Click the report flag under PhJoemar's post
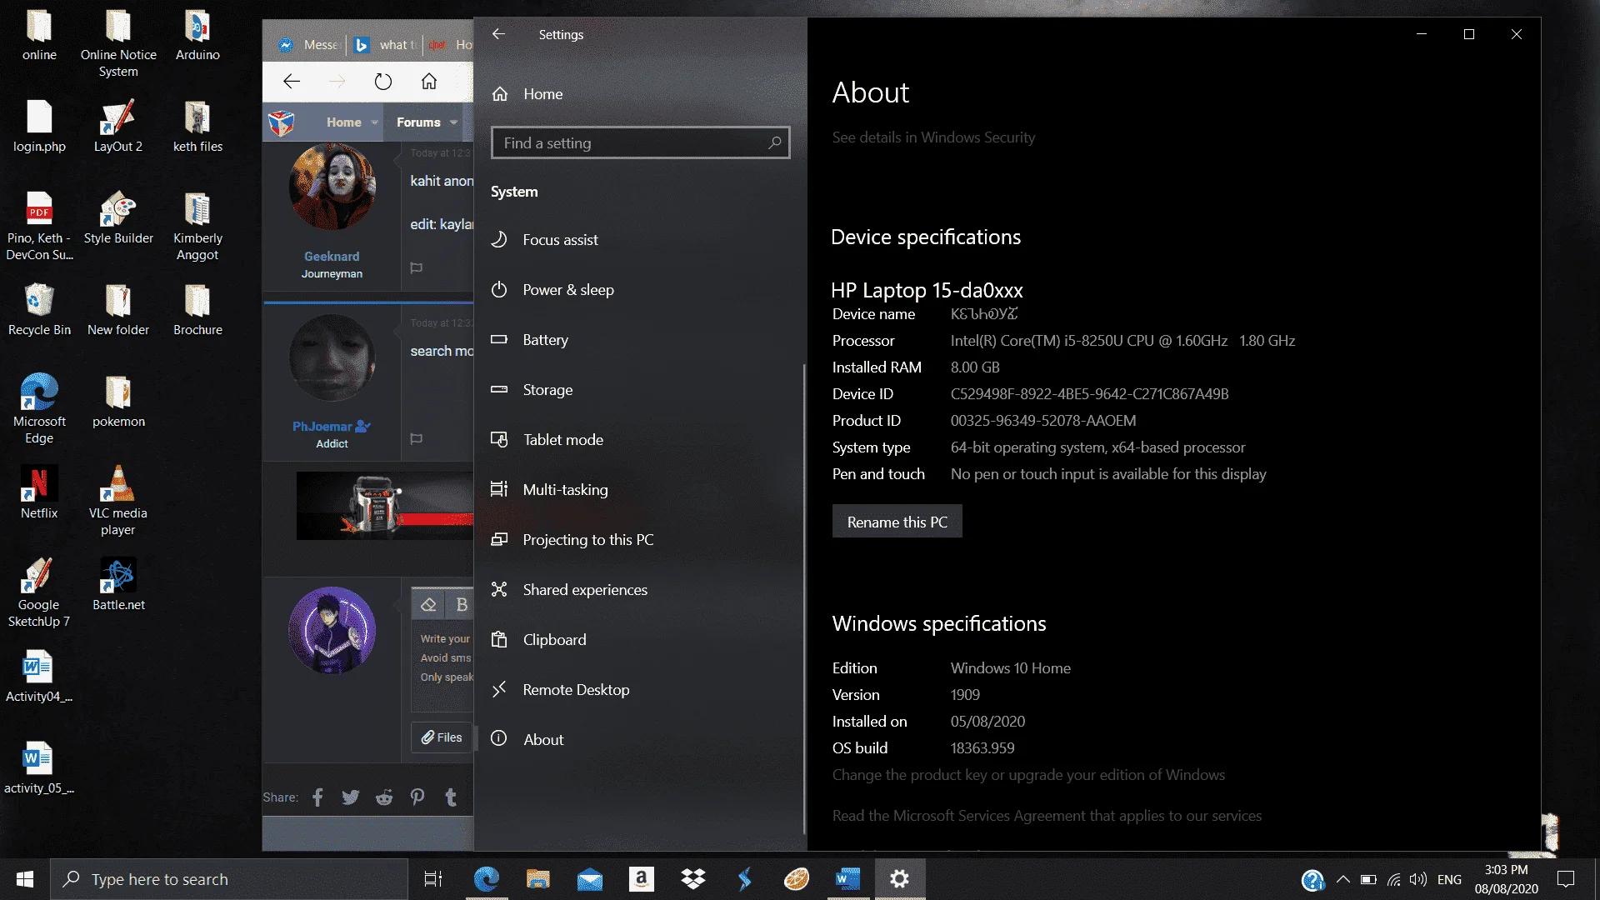The image size is (1600, 900). click(417, 439)
